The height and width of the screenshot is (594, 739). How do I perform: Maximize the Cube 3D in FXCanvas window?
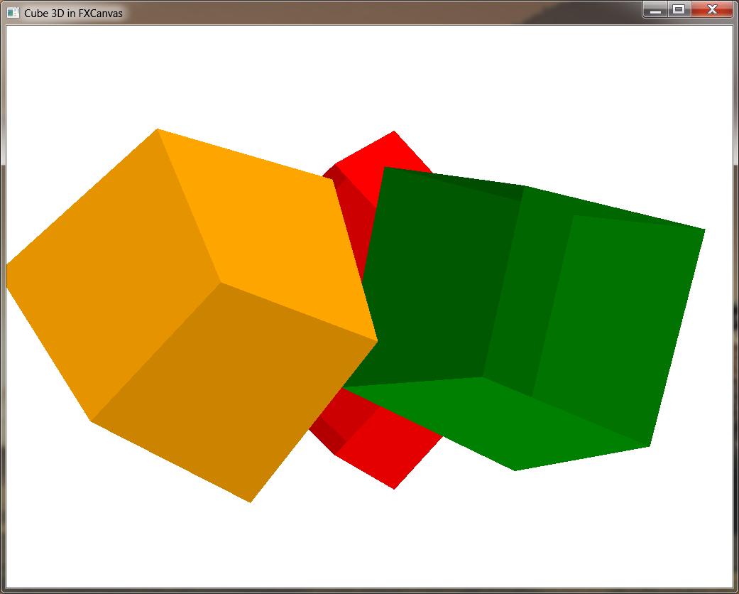(679, 10)
